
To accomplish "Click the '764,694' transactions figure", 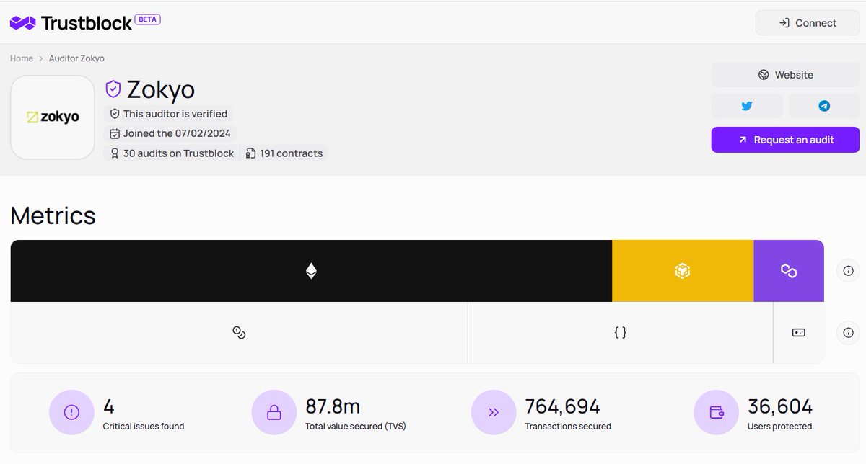I will 563,406.
